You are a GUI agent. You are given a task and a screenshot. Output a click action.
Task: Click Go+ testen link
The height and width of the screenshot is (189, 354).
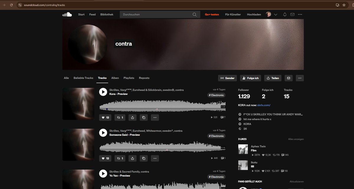pyautogui.click(x=212, y=14)
